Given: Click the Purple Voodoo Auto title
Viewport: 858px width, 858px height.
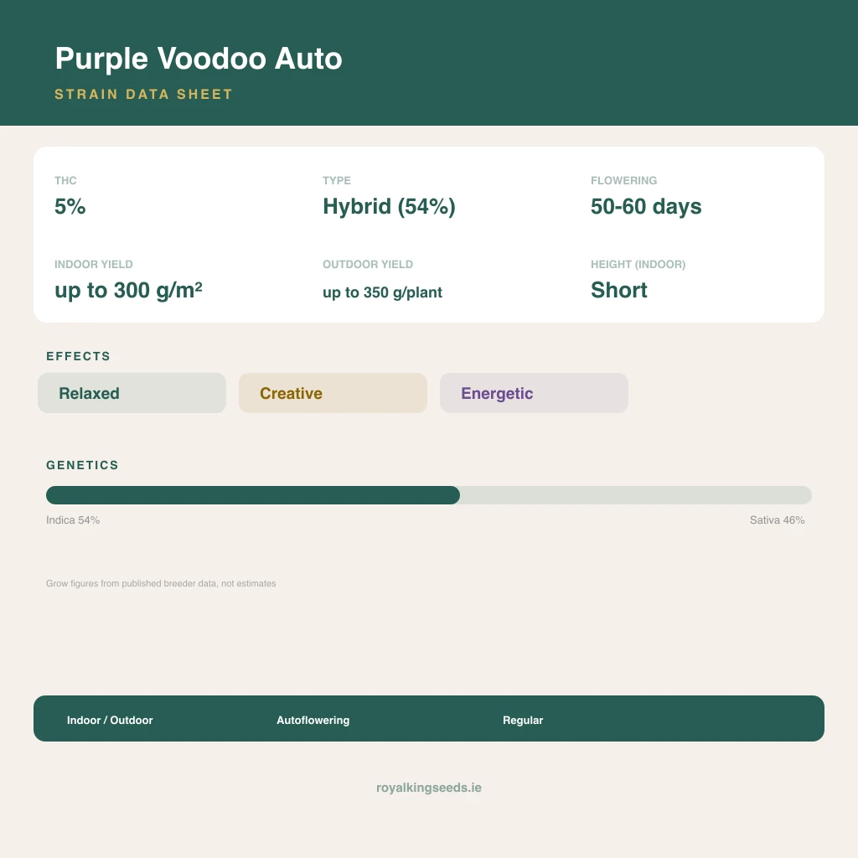Looking at the screenshot, I should pyautogui.click(x=199, y=59).
